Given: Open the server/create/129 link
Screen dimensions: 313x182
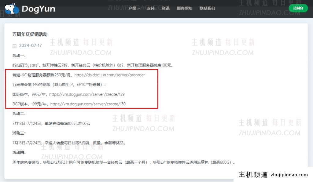Looking at the screenshot, I should [x=87, y=94].
